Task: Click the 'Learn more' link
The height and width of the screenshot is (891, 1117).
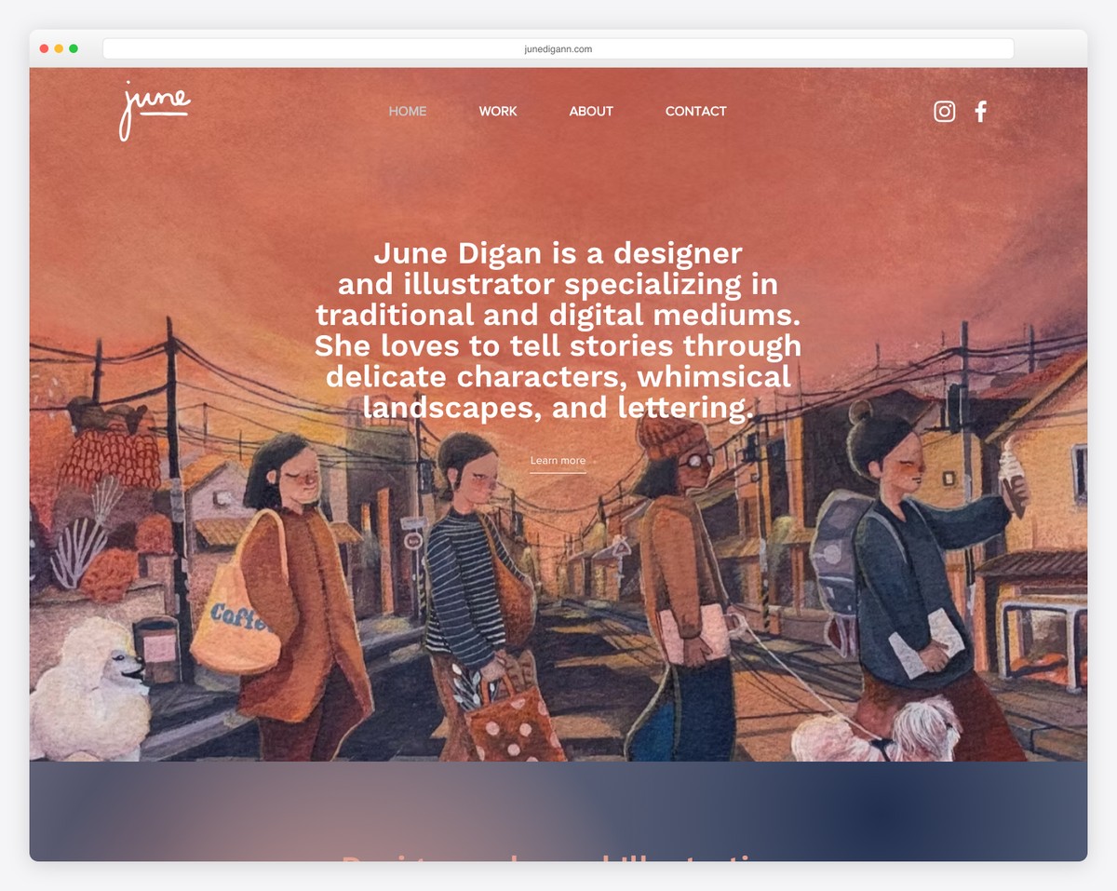Action: (x=558, y=460)
